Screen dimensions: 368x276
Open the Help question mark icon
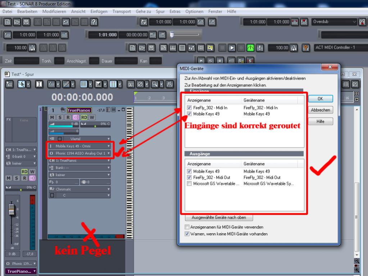(94, 22)
